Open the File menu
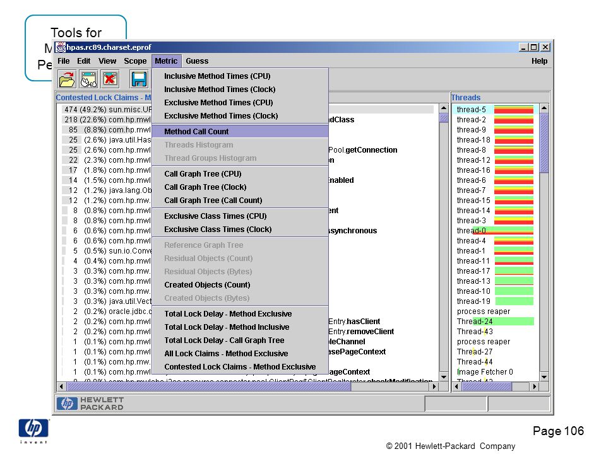The image size is (606, 454). point(63,61)
